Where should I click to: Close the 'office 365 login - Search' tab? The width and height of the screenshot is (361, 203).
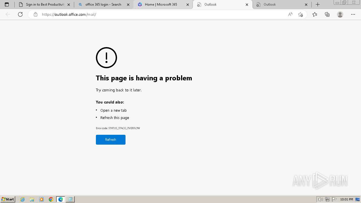(x=128, y=5)
